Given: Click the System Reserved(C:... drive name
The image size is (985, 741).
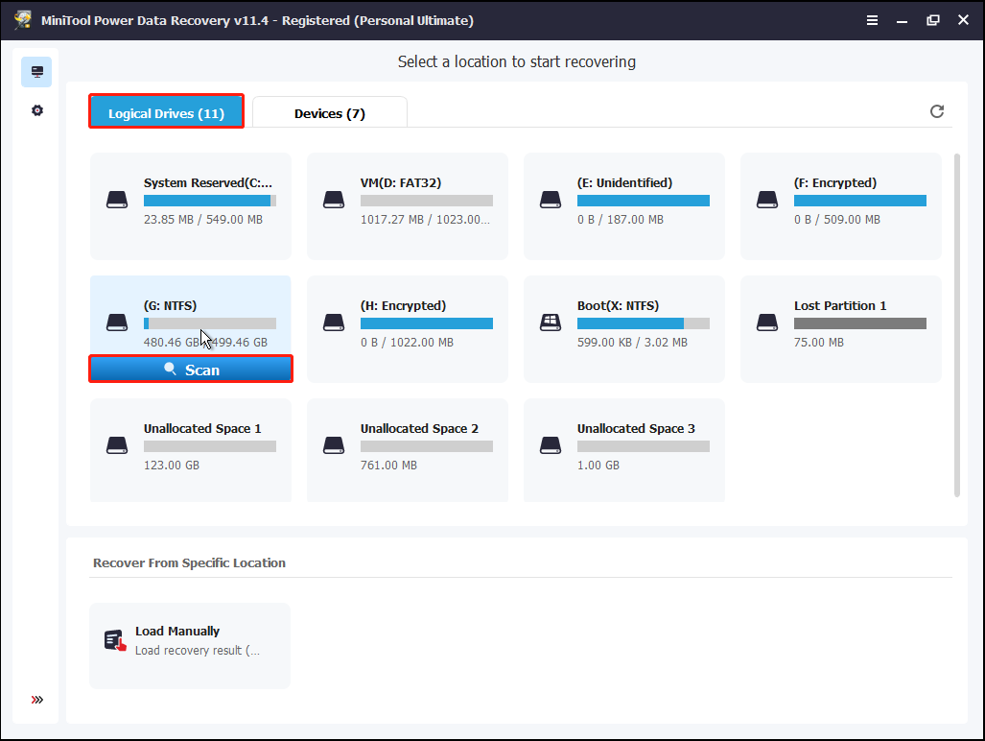Looking at the screenshot, I should 208,183.
